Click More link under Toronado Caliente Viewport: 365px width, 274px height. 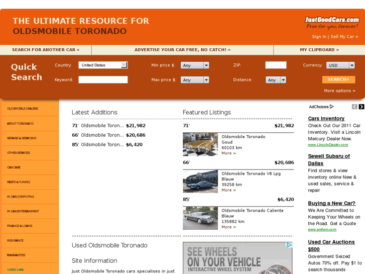(x=228, y=227)
